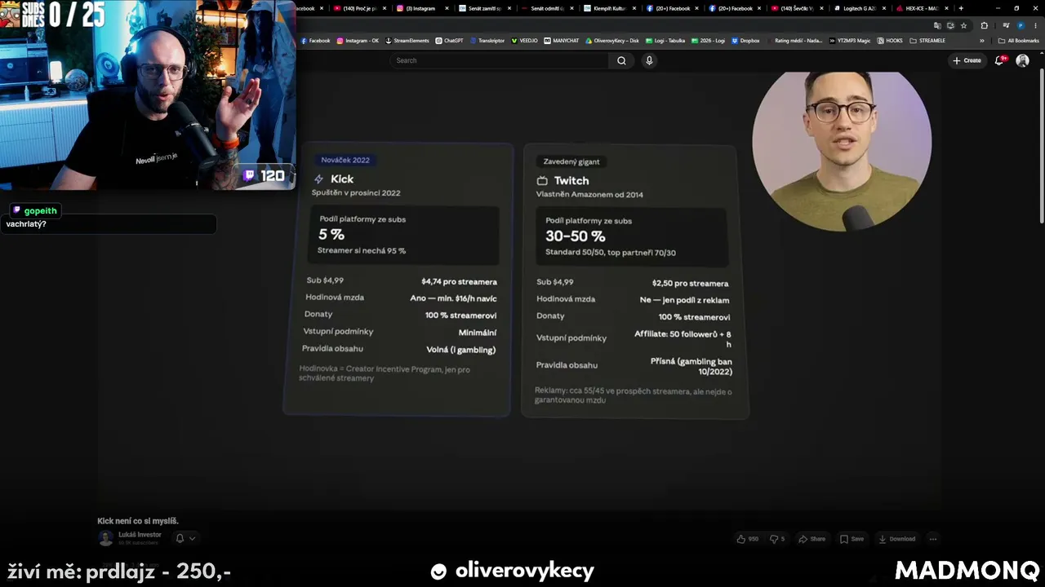Open the Chrome profile 'P' avatar
This screenshot has width=1045, height=587.
pyautogui.click(x=1020, y=25)
